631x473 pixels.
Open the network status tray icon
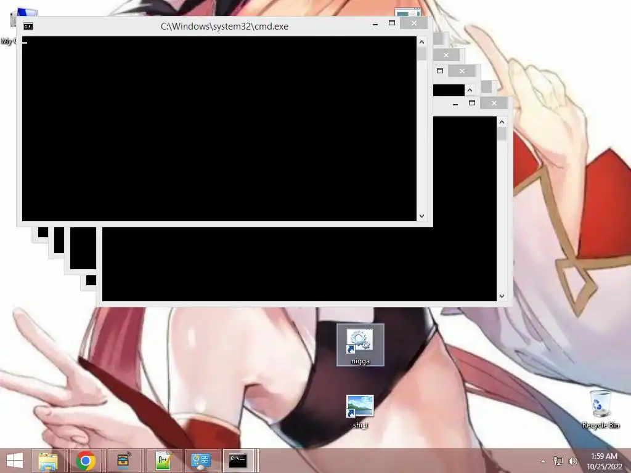(558, 461)
